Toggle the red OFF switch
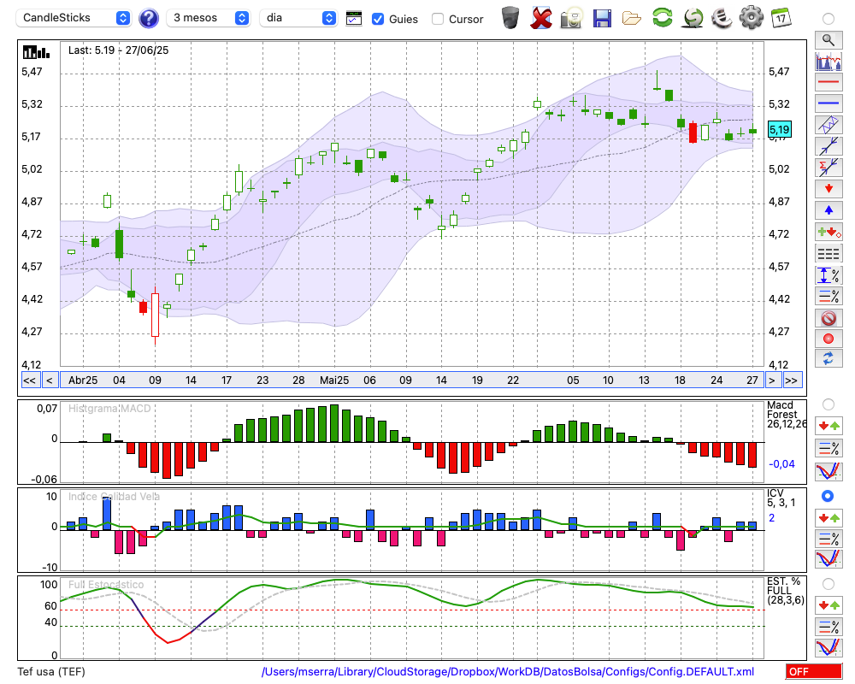Screen dimensions: 855x684 (x=814, y=671)
